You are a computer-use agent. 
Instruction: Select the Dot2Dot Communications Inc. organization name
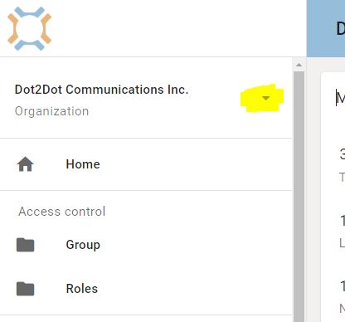(x=101, y=90)
